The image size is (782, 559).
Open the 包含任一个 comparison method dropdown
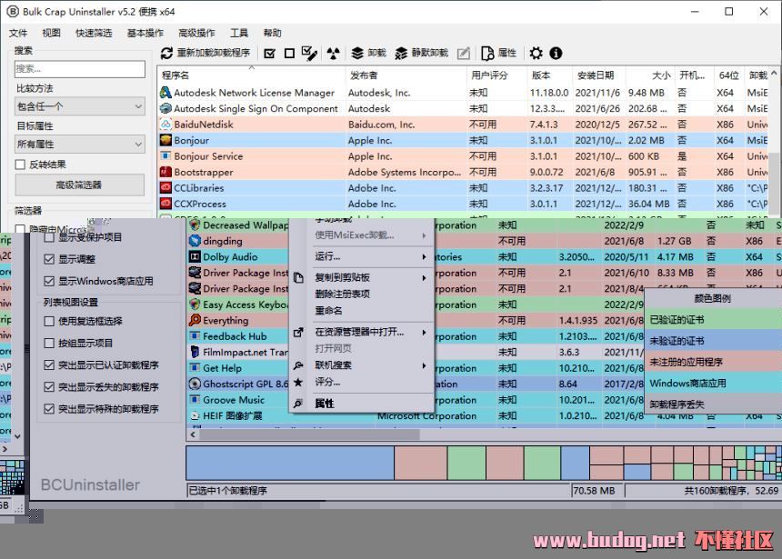(x=79, y=107)
